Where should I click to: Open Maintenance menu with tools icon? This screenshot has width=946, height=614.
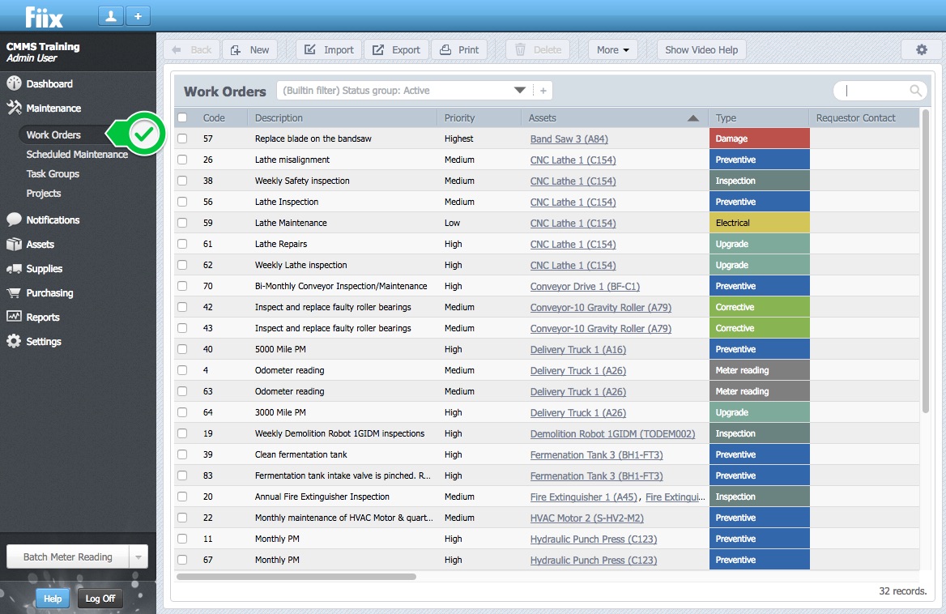[44, 108]
